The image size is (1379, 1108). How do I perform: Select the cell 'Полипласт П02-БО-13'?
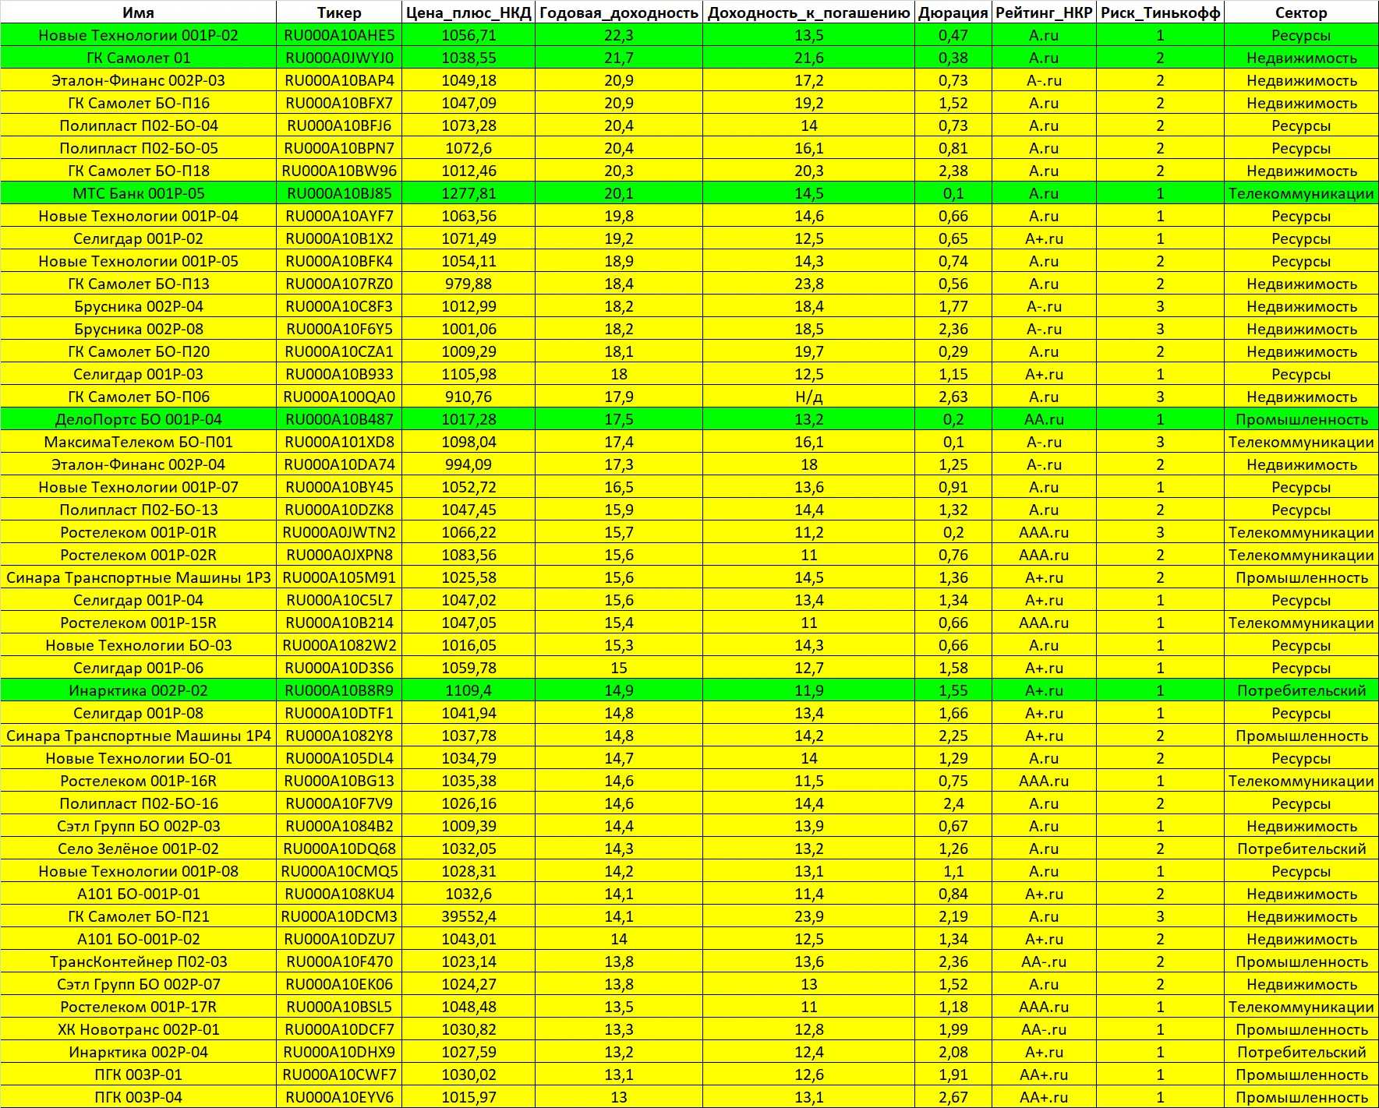pos(139,510)
